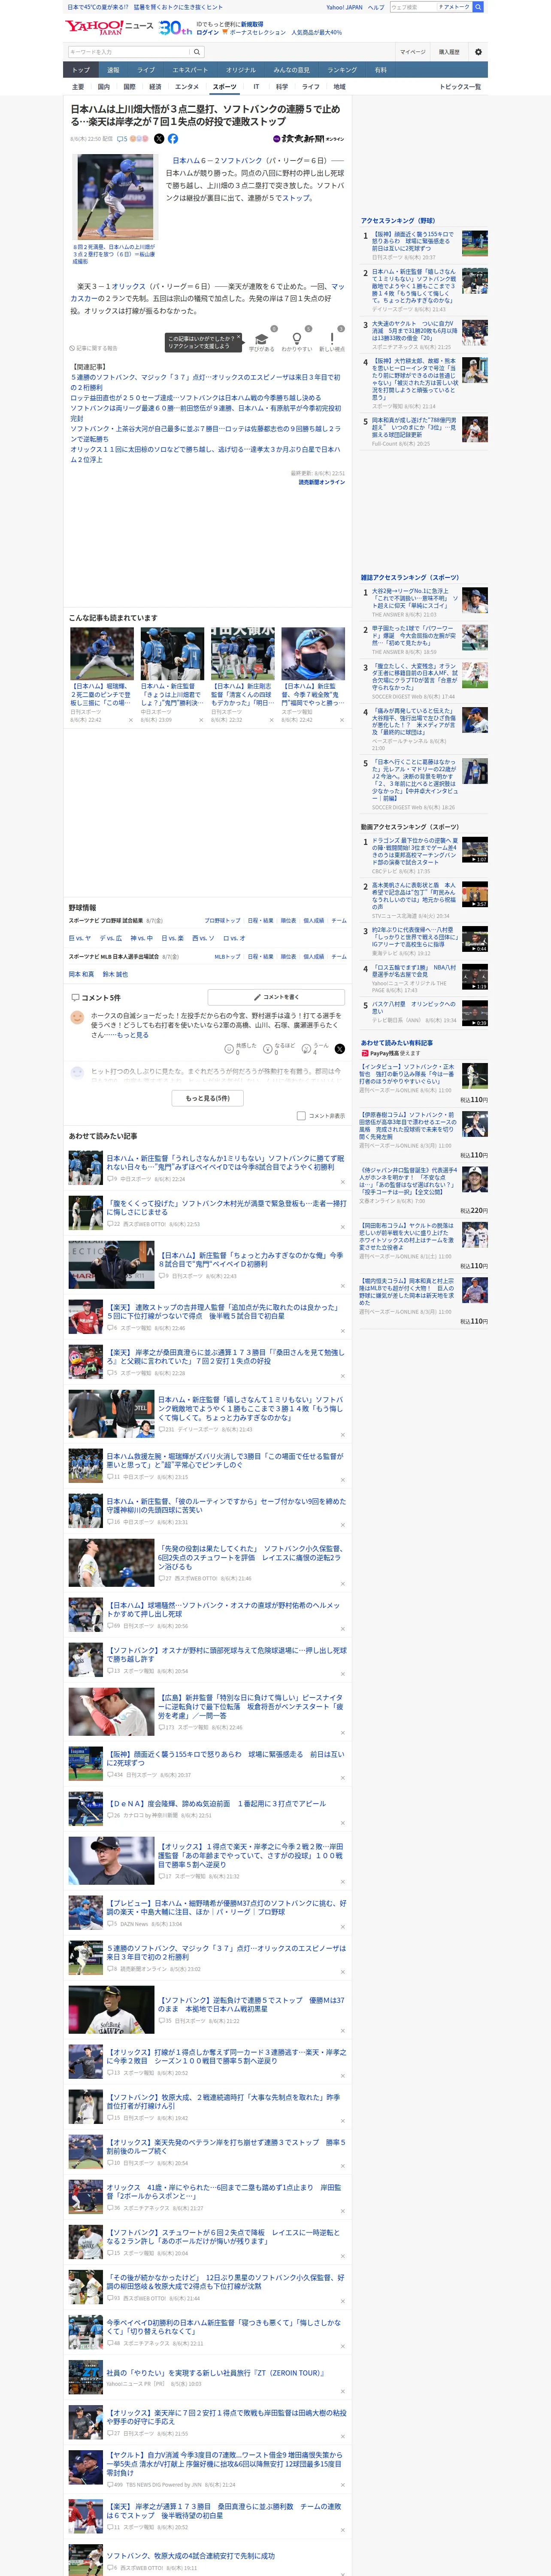Share the article on X
The width and height of the screenshot is (551, 2576).
coord(159,139)
